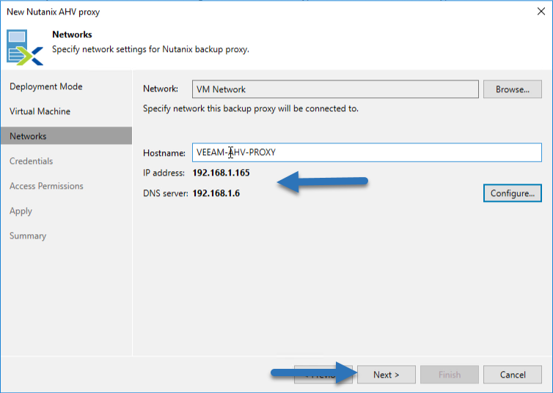Click the 'IP address:' label
Viewport: 553px width, 393px height.
click(164, 173)
